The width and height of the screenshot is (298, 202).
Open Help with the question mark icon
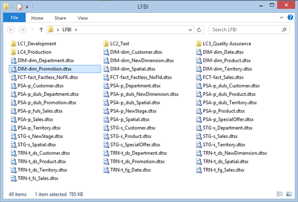pyautogui.click(x=290, y=17)
